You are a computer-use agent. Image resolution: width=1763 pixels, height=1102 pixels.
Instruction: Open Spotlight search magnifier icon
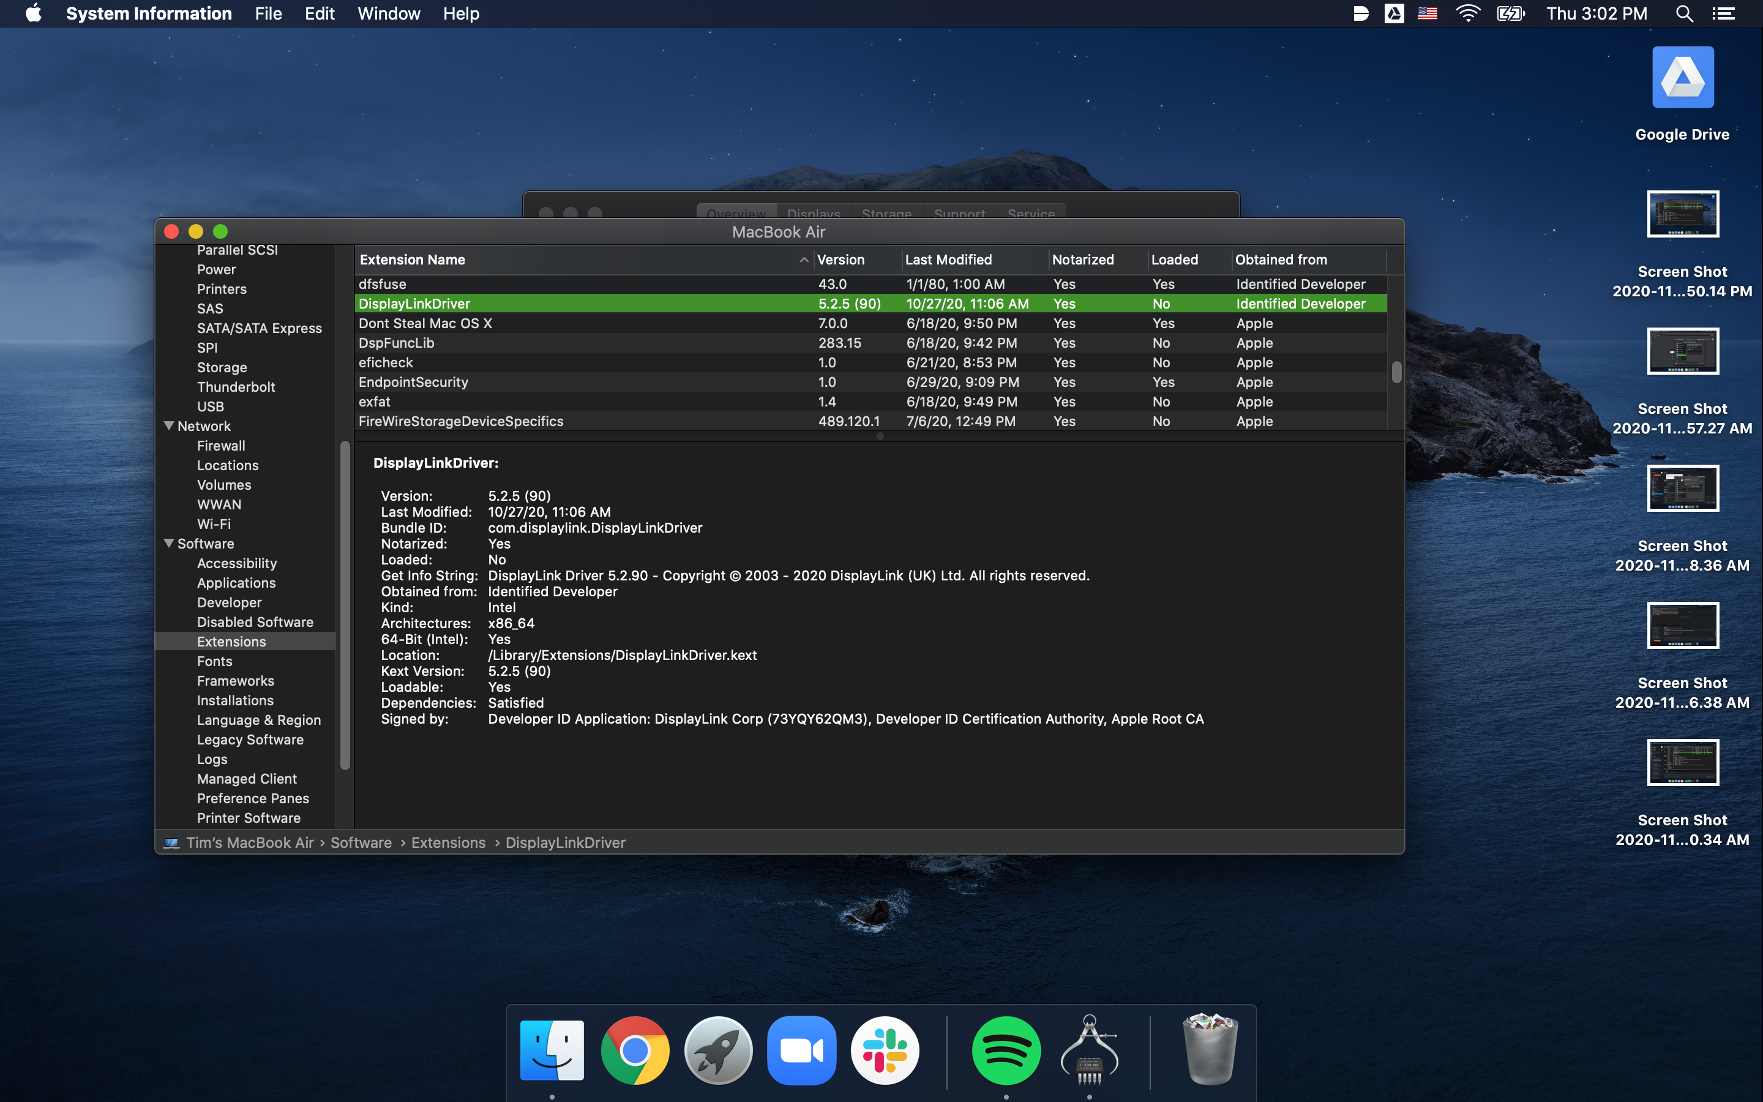point(1683,13)
